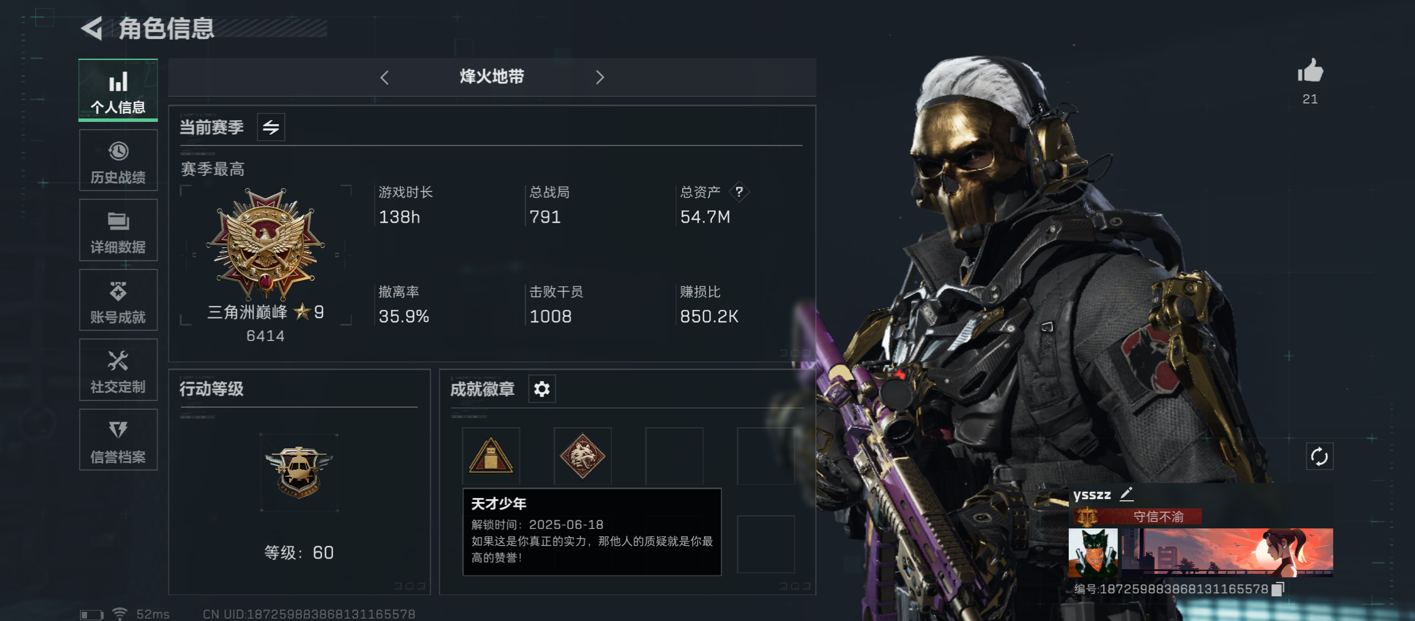1415x621 pixels.
Task: Switch to next game mode with right chevron
Action: tap(600, 78)
